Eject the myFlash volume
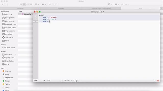 pos(16,54)
